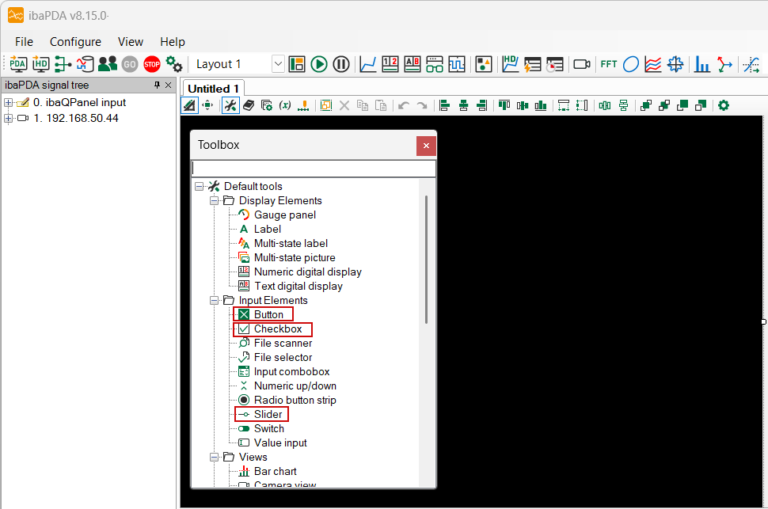Open table view with clock icon
768x509 pixels.
pyautogui.click(x=555, y=64)
